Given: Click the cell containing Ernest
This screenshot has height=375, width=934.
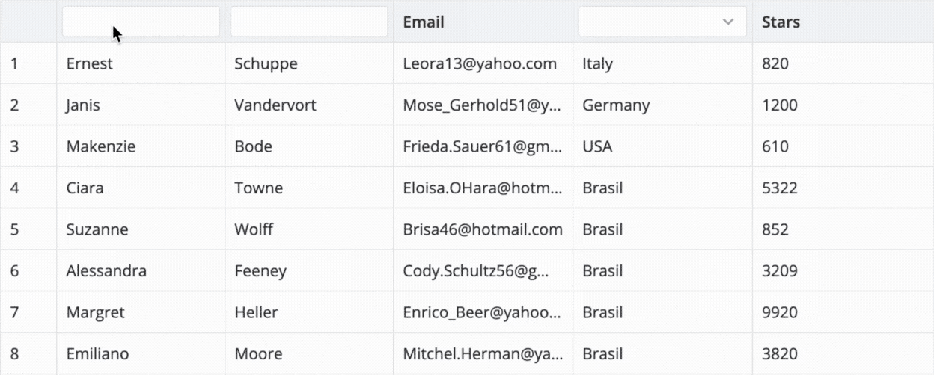Looking at the screenshot, I should point(89,64).
